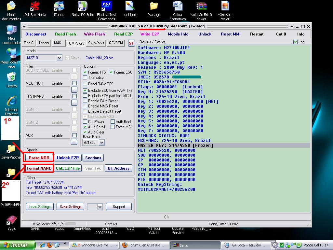Roll up the Samsung Tools window
This screenshot has height=250, width=333.
pos(292,26)
